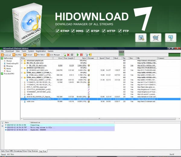Toggle the RTMP checkbox
The width and height of the screenshot is (181, 157).
click(58, 31)
